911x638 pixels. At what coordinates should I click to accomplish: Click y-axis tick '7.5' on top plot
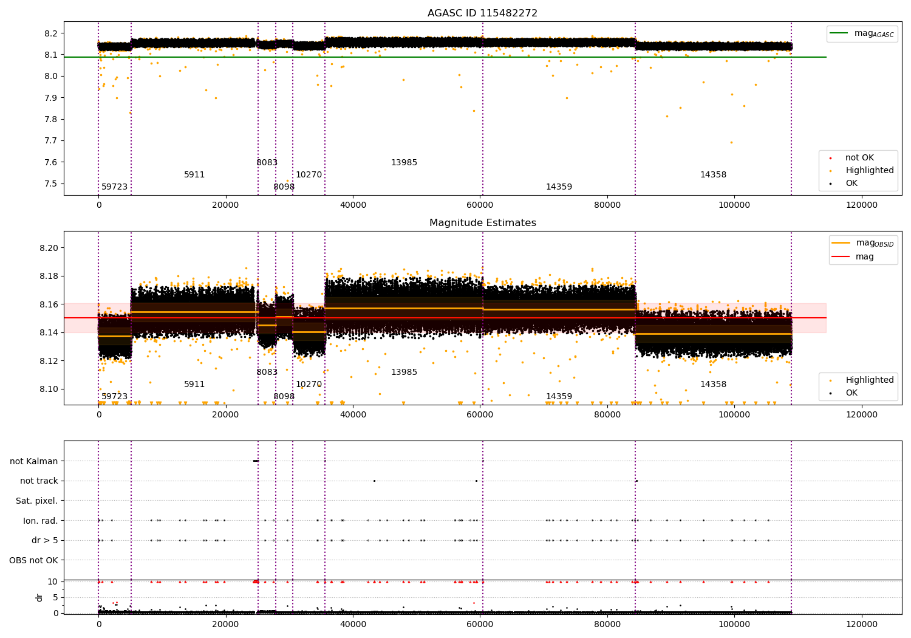(x=52, y=184)
